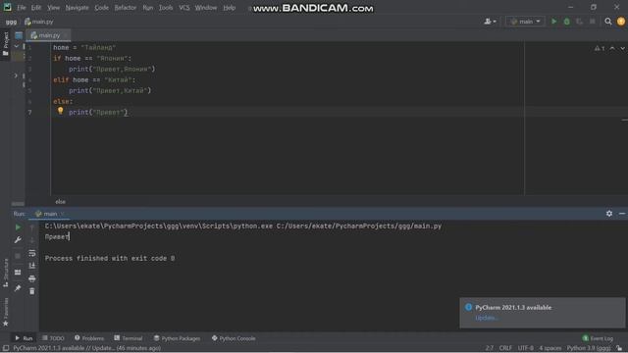The height and width of the screenshot is (353, 628).
Task: Open the Window menu
Action: (206, 8)
